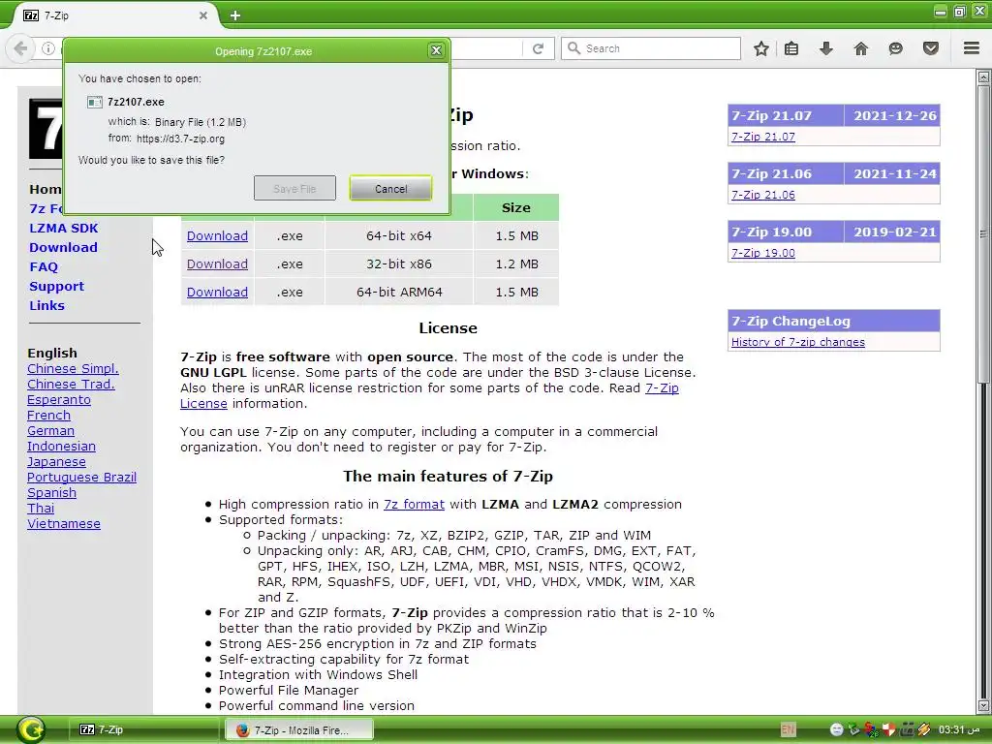Screen dimensions: 992x744
Task: Switch language to Portuguese Brazil
Action: tap(81, 477)
